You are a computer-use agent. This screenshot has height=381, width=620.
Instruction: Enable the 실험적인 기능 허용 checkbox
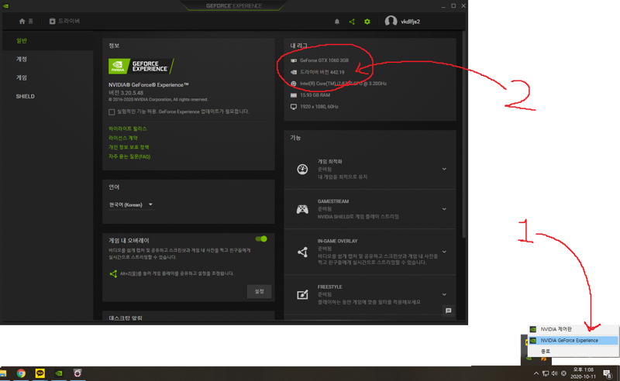tap(112, 112)
